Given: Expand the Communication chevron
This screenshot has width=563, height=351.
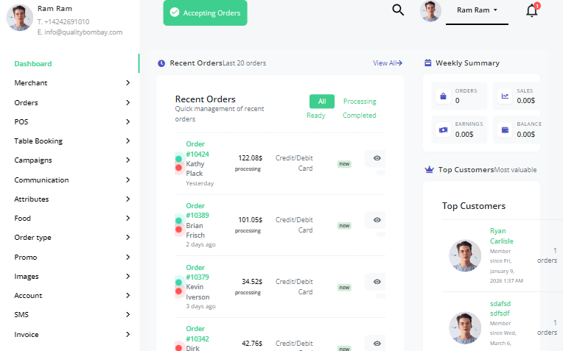Looking at the screenshot, I should (x=127, y=180).
